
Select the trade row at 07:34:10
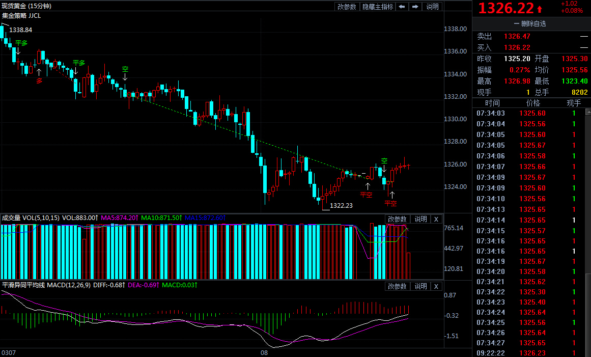click(529, 199)
